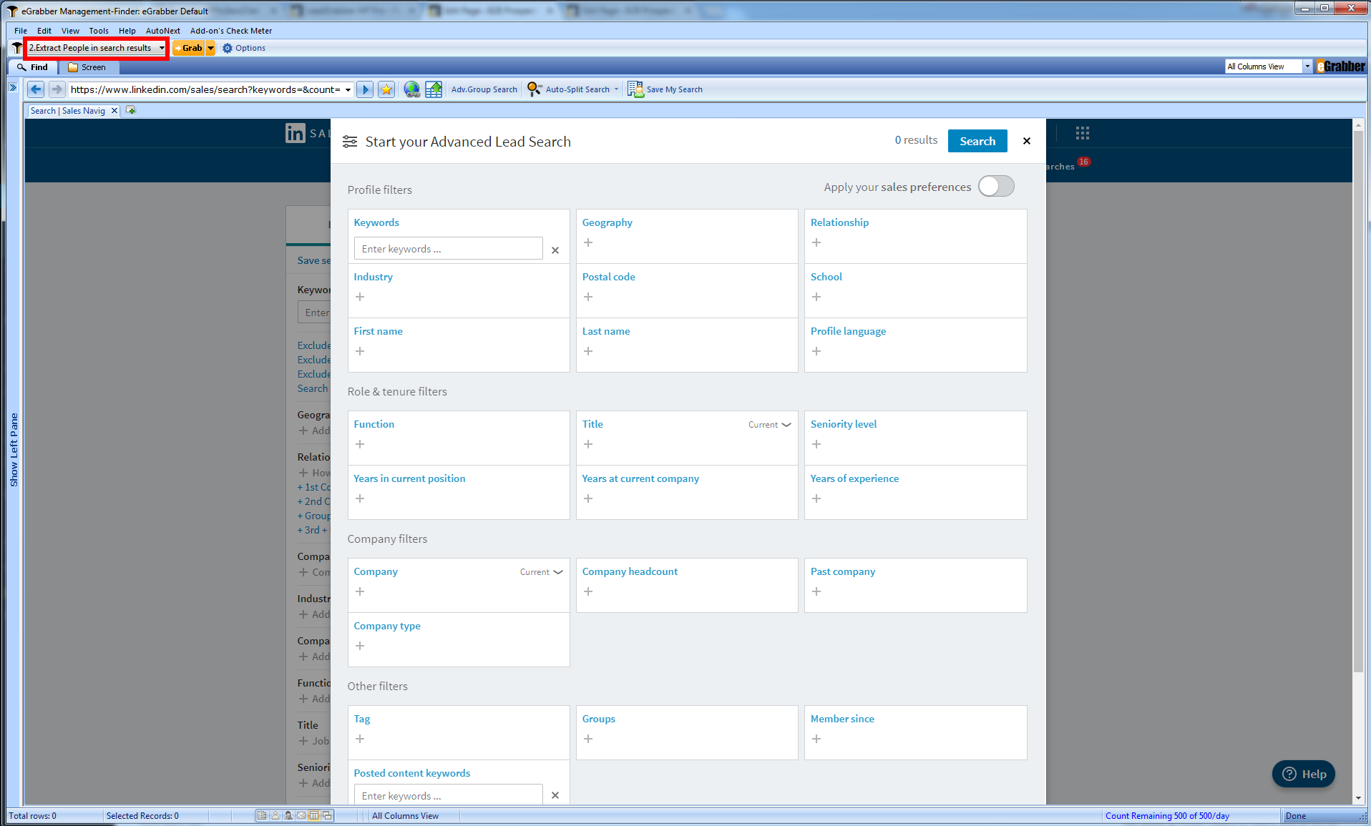Click the blue Search button
Screen dimensions: 1371x826
click(x=977, y=141)
